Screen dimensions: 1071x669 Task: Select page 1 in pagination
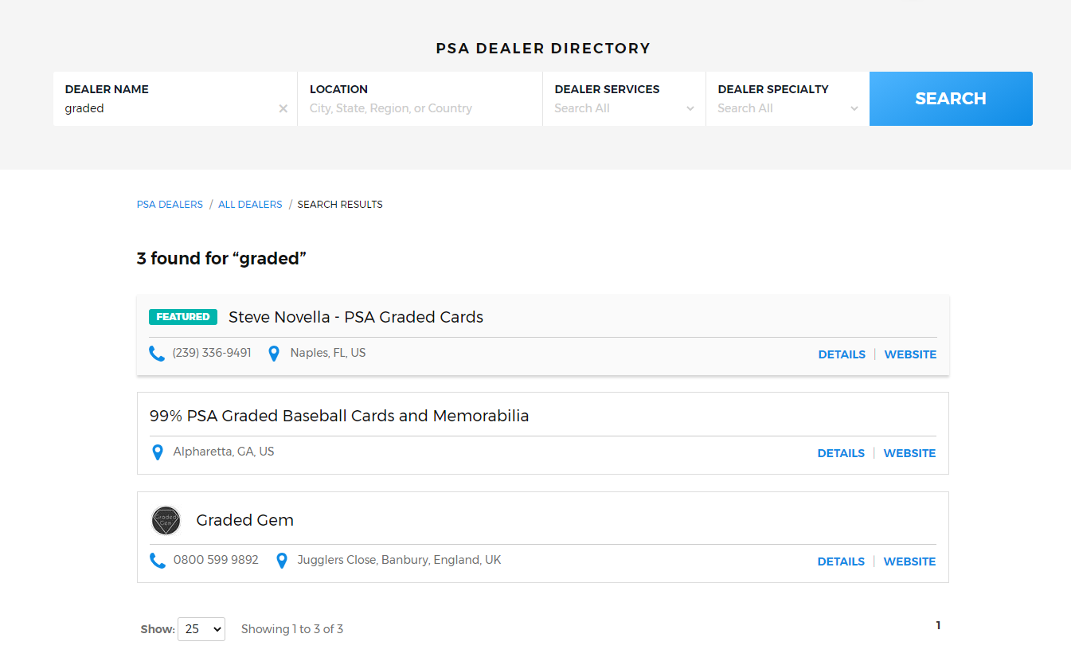point(938,626)
